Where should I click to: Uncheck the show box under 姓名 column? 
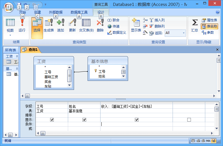(x=84, y=120)
